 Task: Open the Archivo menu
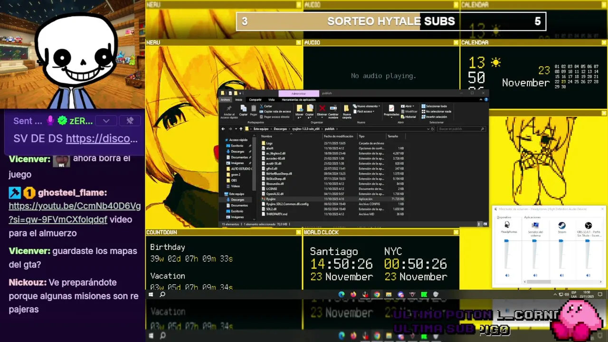tap(225, 100)
